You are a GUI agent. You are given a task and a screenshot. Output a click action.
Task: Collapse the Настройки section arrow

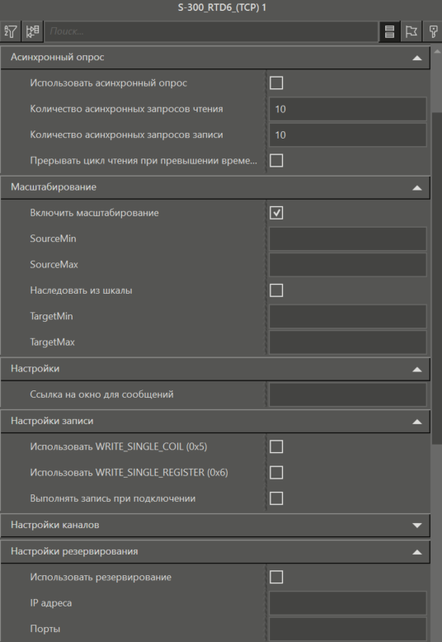coord(417,370)
